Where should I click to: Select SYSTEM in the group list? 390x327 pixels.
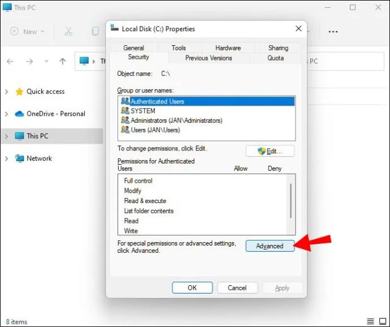(x=207, y=111)
